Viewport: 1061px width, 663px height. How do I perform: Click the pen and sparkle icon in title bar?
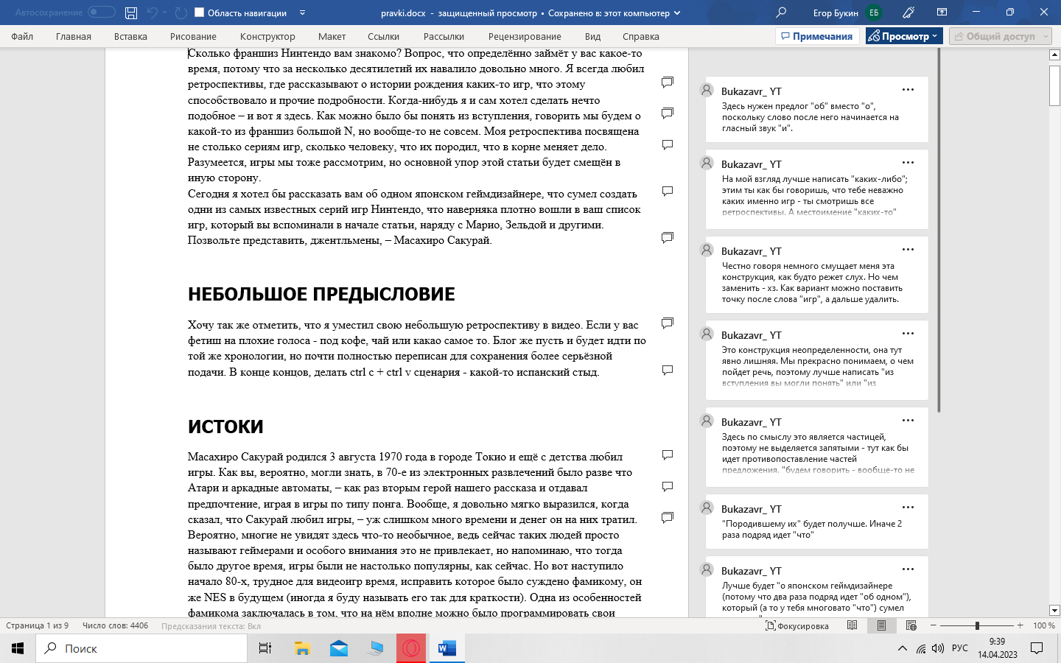click(x=909, y=13)
